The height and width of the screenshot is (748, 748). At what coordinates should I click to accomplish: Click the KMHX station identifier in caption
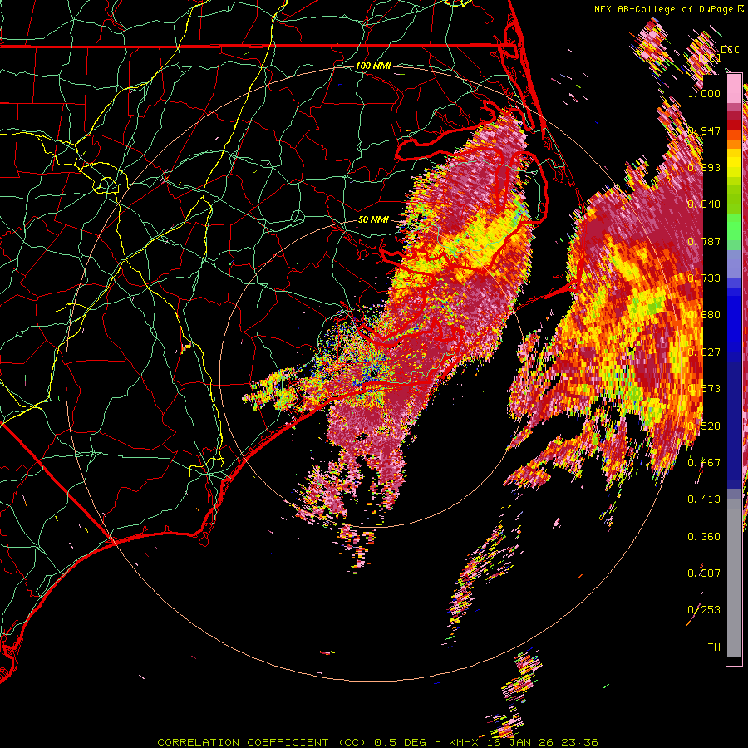pos(464,742)
